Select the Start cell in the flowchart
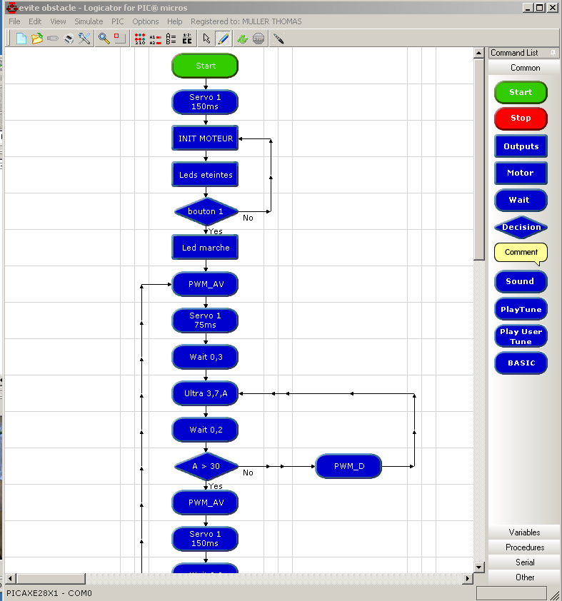Image resolution: width=562 pixels, height=601 pixels. click(205, 66)
